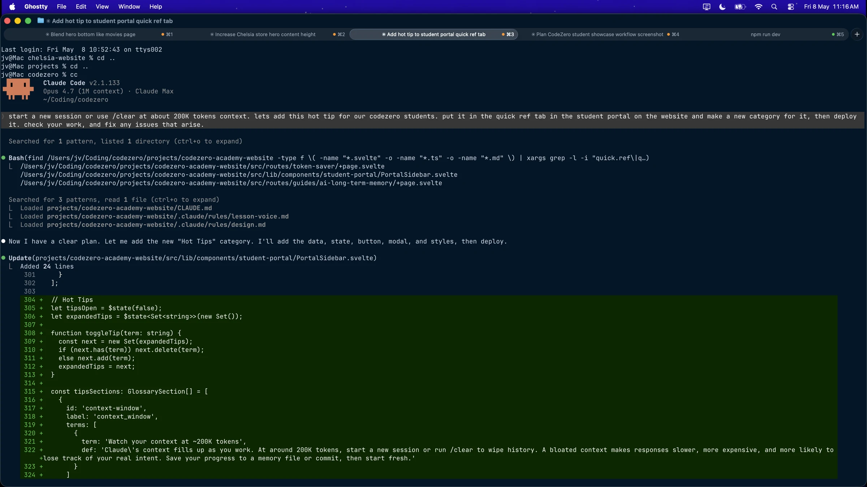867x487 pixels.
Task: Click line 305 'let tipsOpen = $state(false);'
Action: (x=106, y=308)
